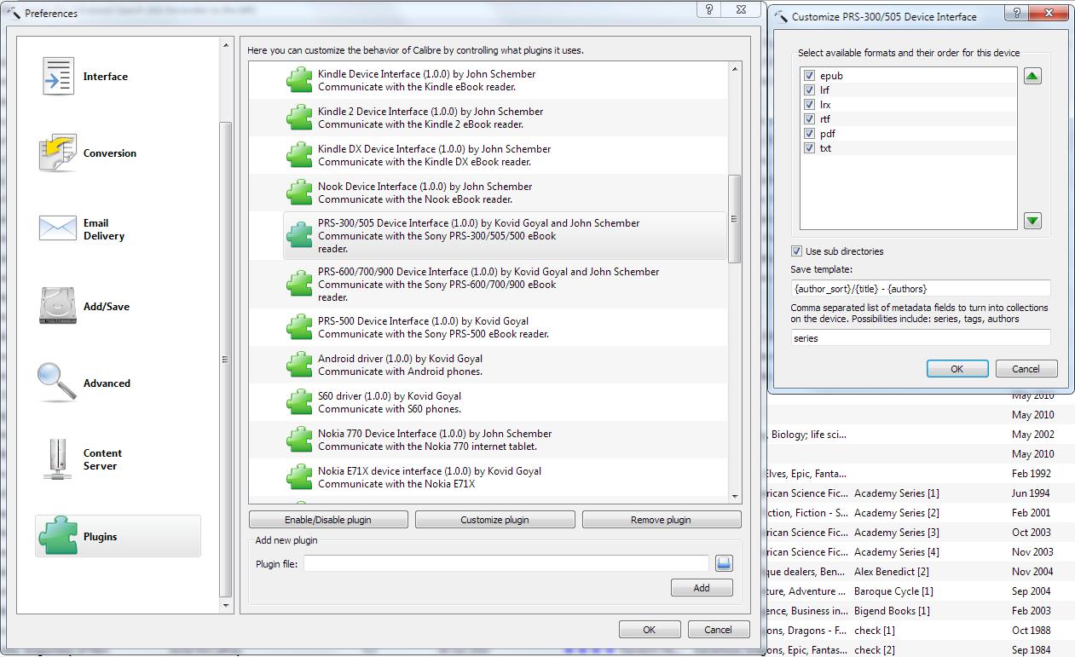Click Nokia 770 Device Interface plugin icon
The width and height of the screenshot is (1075, 657).
click(x=299, y=440)
